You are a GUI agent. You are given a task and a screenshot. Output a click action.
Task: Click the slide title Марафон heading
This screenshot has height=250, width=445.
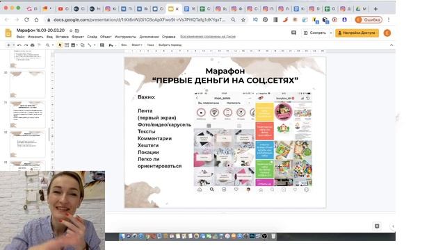(225, 71)
